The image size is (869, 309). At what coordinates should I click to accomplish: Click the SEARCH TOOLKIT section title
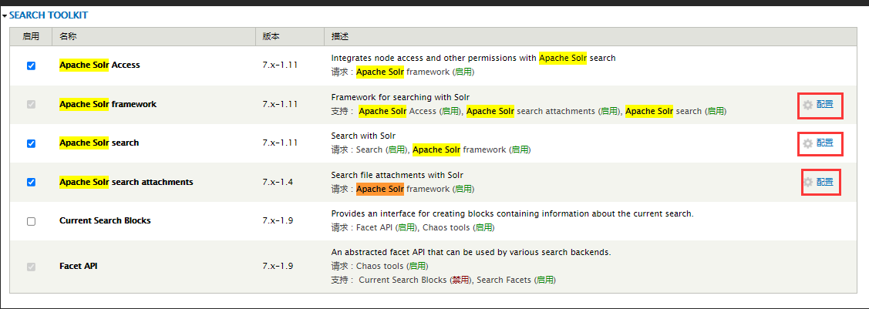click(x=49, y=15)
